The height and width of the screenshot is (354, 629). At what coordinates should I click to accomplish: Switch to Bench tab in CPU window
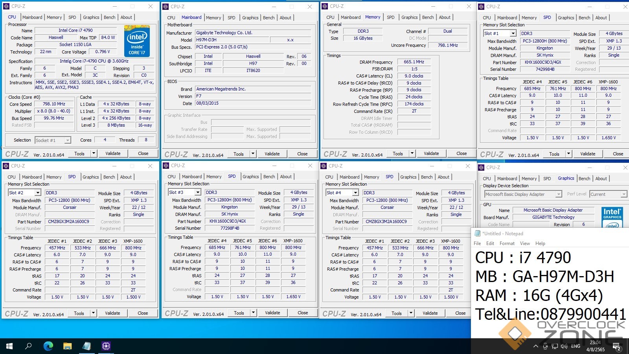[x=109, y=17]
